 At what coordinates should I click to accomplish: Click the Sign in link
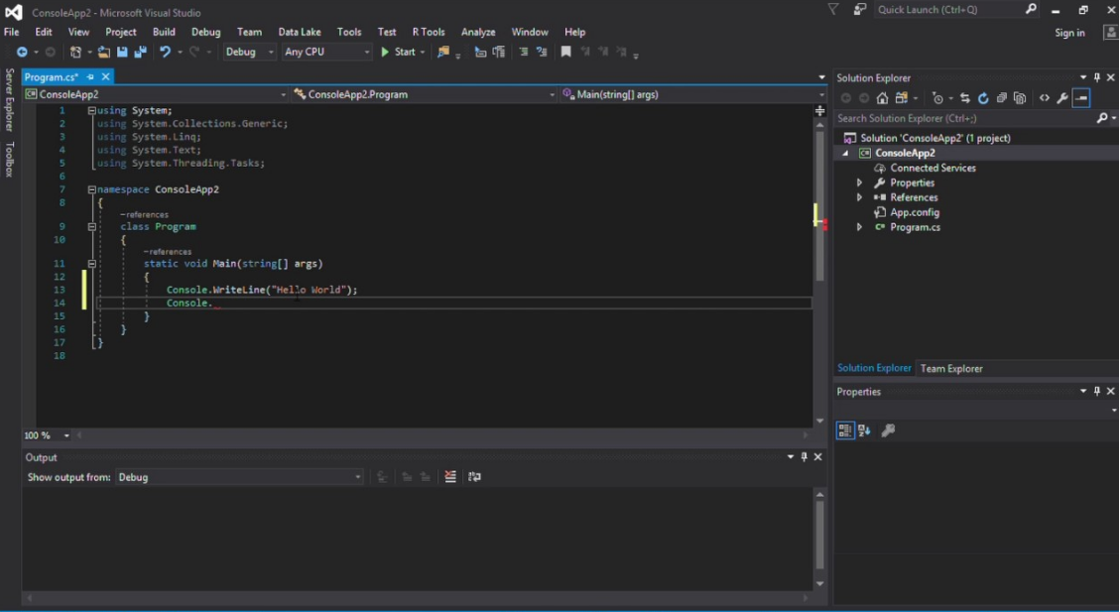1069,33
